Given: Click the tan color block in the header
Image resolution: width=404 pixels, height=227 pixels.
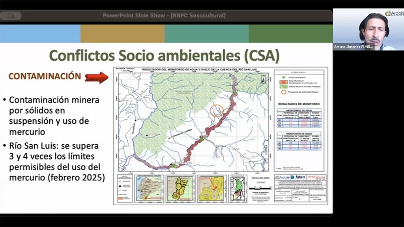Looking at the screenshot, I should 123,34.
